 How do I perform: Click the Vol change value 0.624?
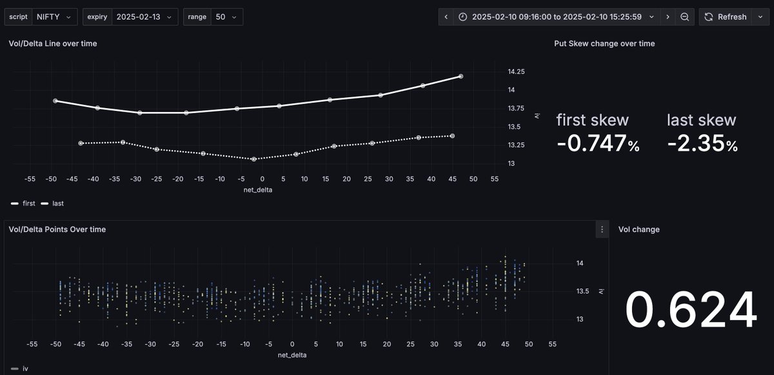coord(693,309)
